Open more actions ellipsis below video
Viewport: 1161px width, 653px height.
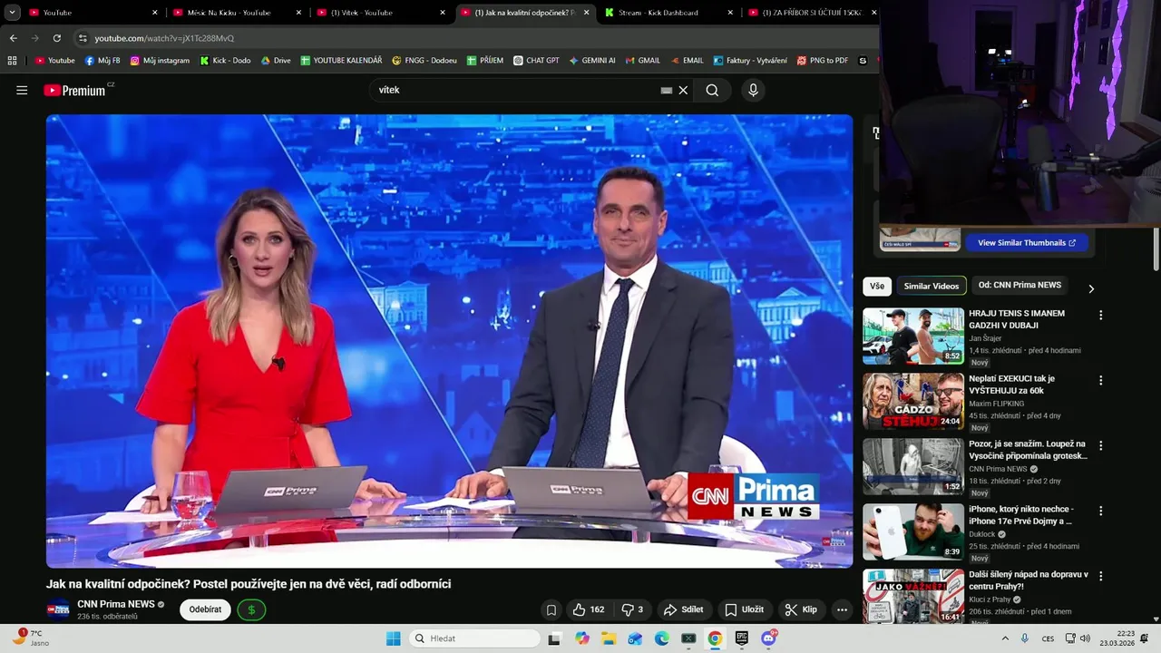point(842,609)
